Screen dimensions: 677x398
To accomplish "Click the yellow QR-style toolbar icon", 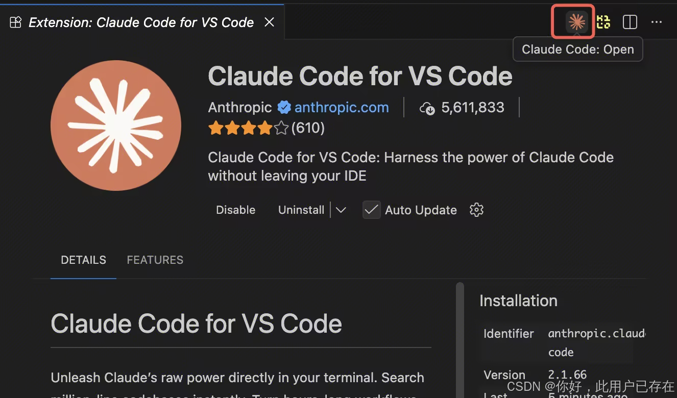I will pos(603,22).
